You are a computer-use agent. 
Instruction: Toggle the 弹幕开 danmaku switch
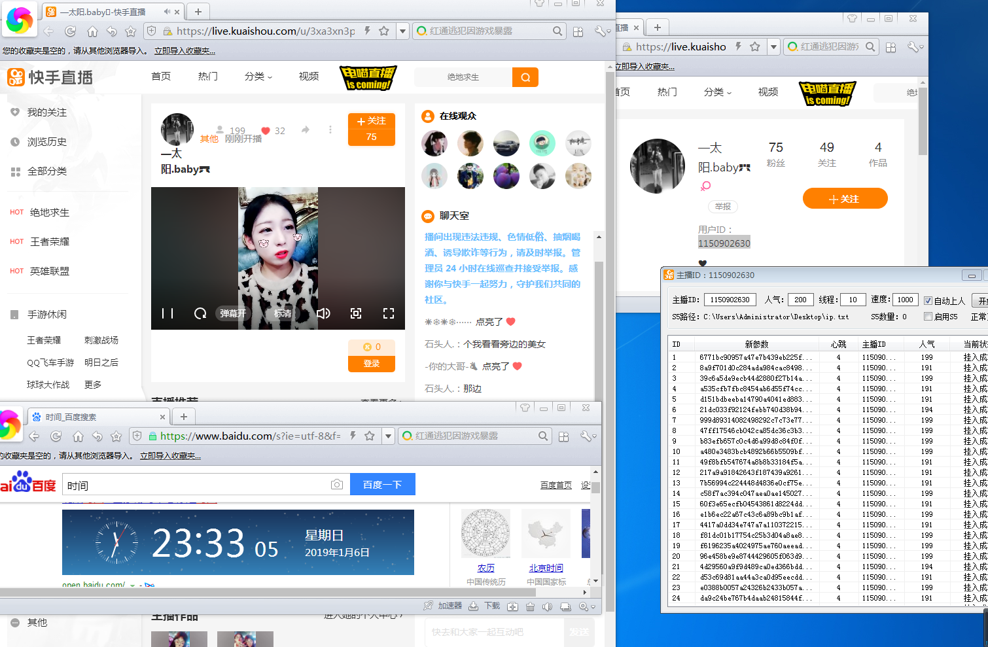(233, 313)
